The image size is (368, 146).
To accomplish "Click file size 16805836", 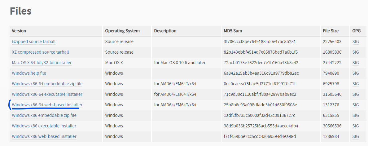I will pyautogui.click(x=332, y=52).
